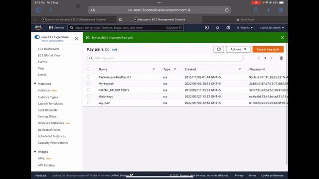Open notifications bell icon

coord(217,28)
